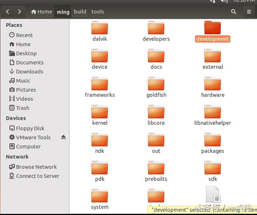Screen dimensions: 257x215
Task: Click the build breadcrumb
Action: [80, 12]
